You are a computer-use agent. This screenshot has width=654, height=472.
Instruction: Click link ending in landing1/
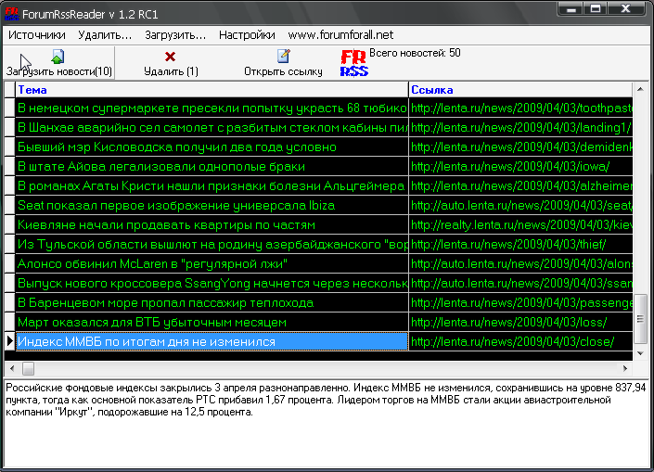[520, 128]
